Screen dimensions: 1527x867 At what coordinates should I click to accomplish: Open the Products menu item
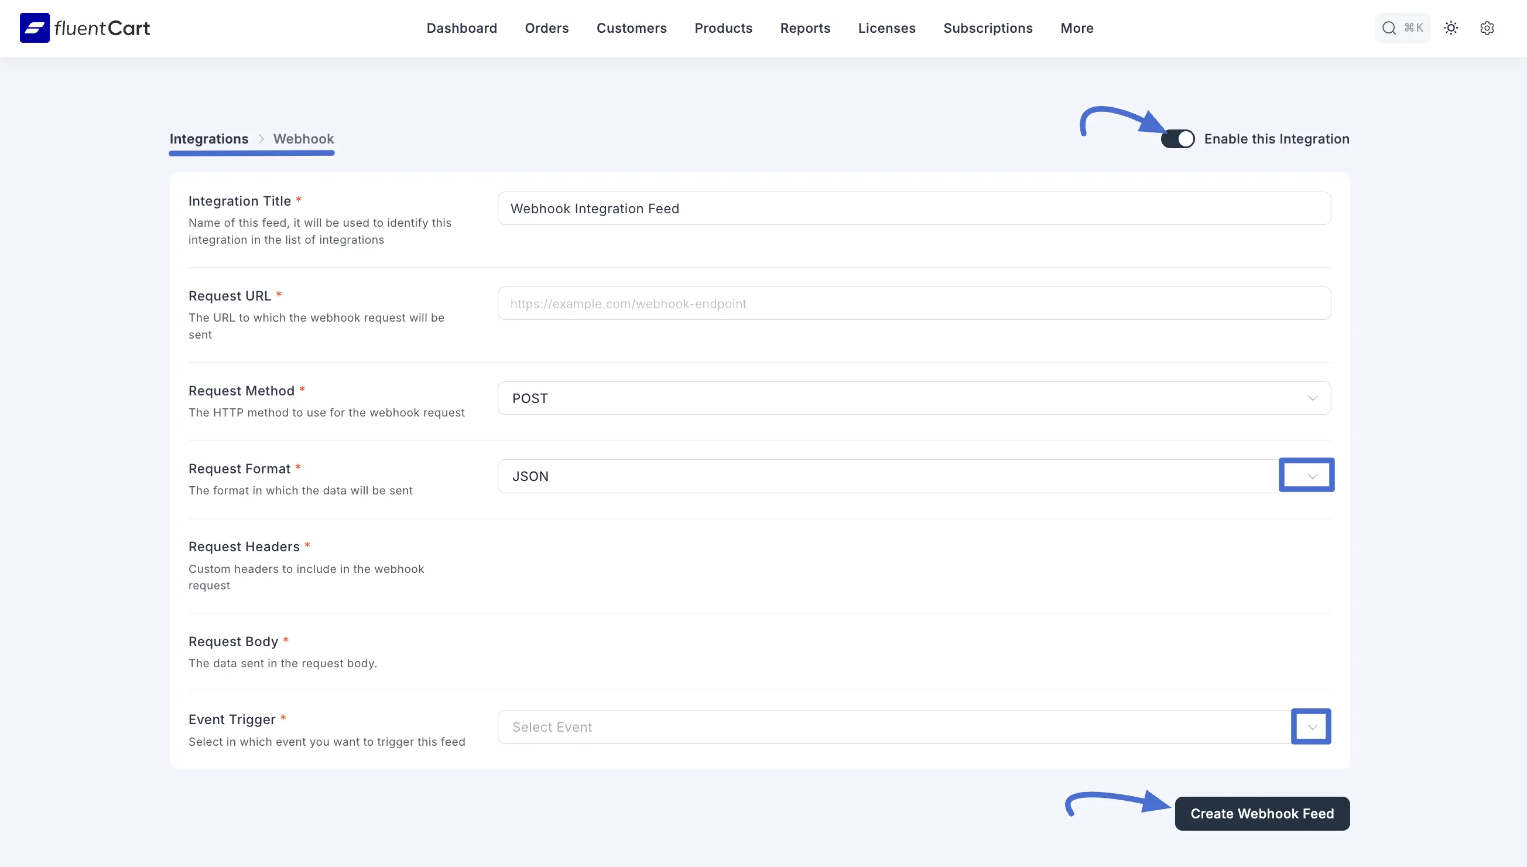(x=723, y=28)
